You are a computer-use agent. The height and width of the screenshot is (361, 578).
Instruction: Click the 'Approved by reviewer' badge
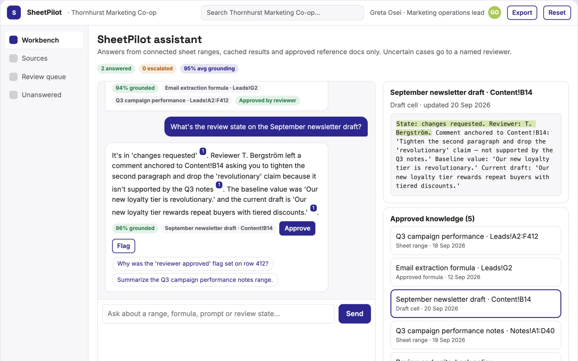coord(267,101)
